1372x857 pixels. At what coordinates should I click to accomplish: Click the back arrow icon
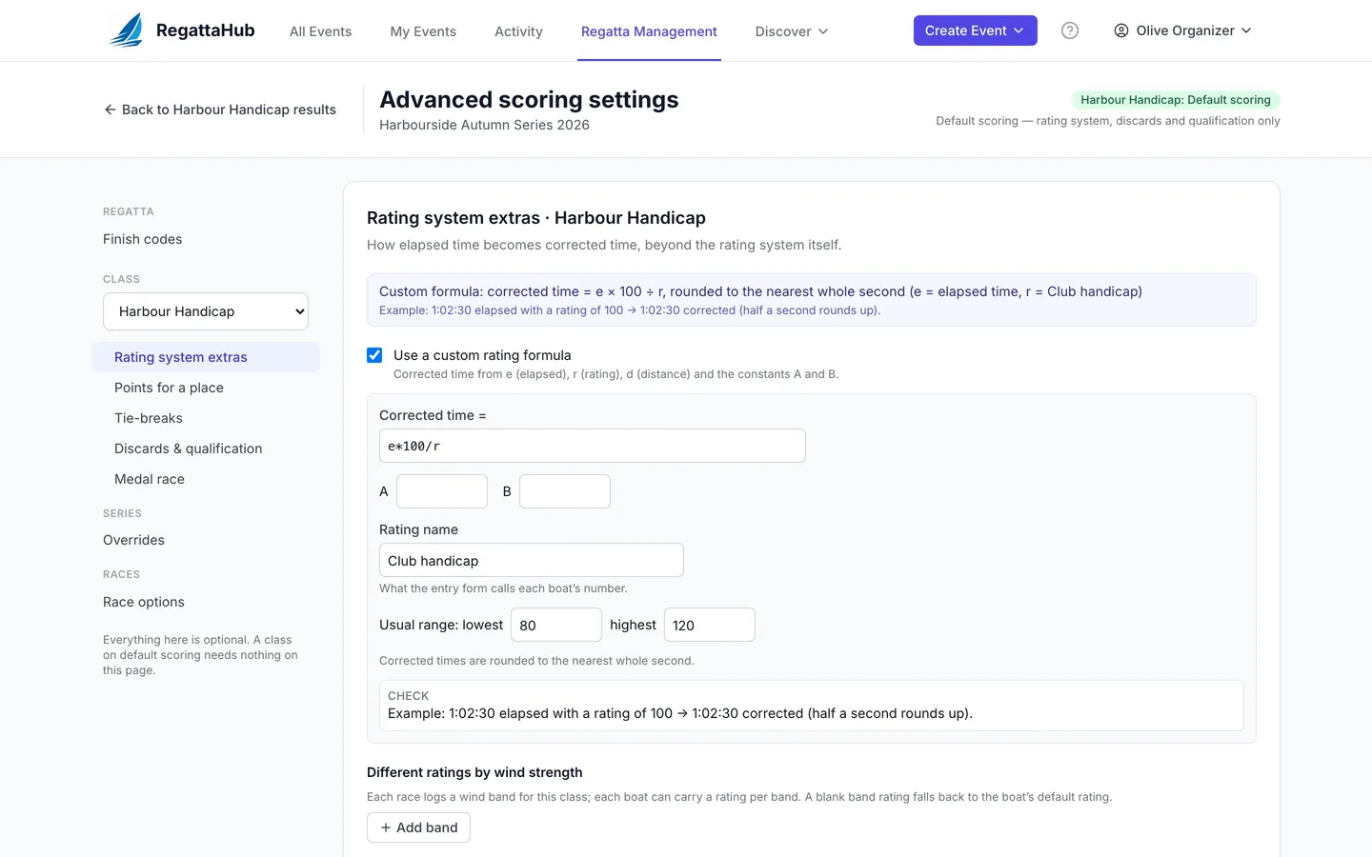tap(110, 110)
